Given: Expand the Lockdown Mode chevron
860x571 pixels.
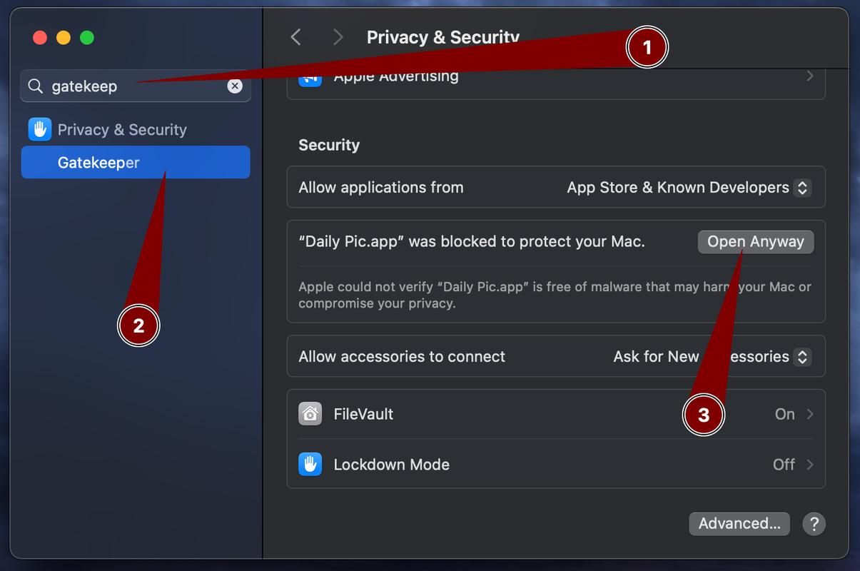Looking at the screenshot, I should (810, 465).
